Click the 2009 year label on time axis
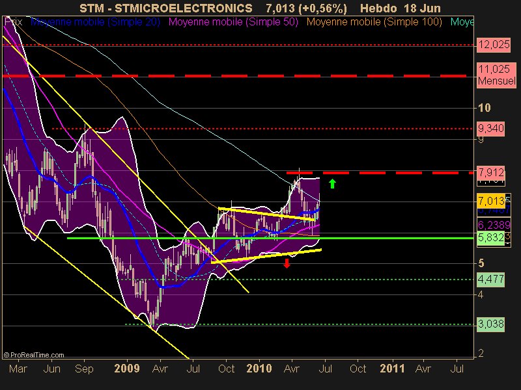 point(127,369)
